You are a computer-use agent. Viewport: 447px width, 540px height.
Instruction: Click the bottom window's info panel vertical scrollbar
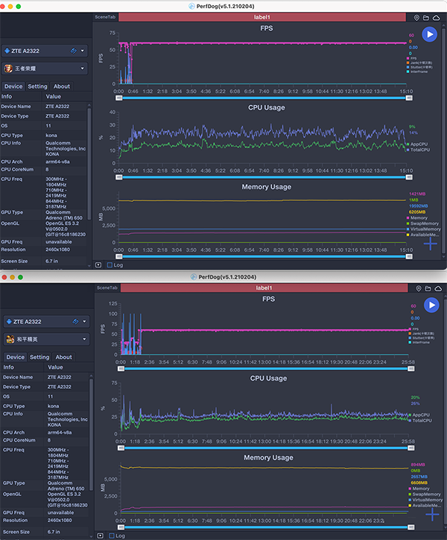[90, 447]
